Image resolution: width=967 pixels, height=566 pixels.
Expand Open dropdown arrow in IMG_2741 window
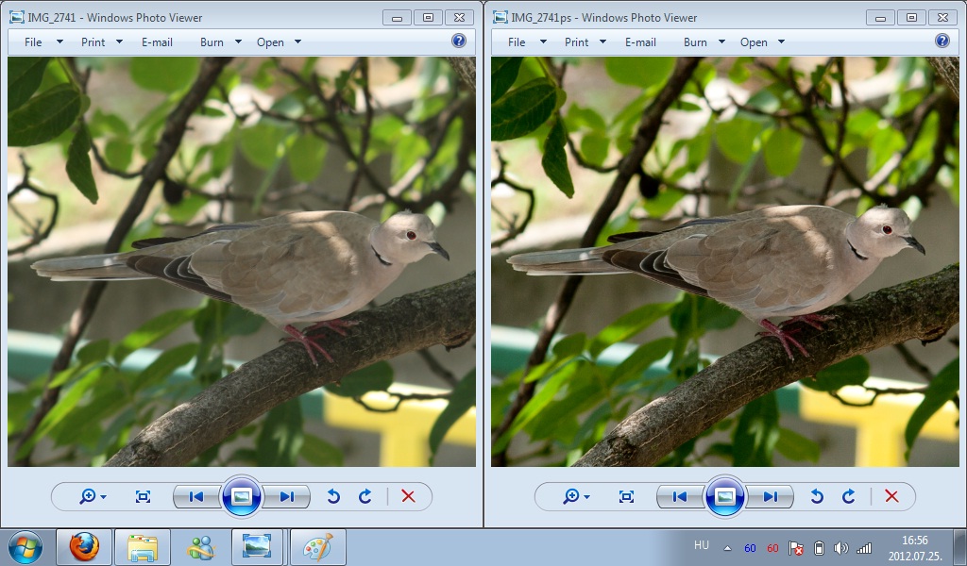coord(297,42)
